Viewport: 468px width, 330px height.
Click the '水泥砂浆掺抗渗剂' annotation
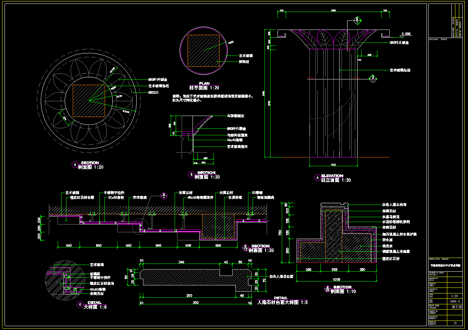(396, 222)
